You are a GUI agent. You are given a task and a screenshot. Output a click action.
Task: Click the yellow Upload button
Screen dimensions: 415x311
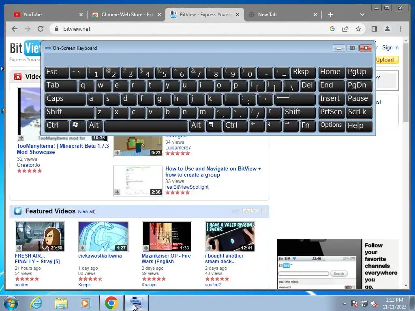click(x=387, y=60)
